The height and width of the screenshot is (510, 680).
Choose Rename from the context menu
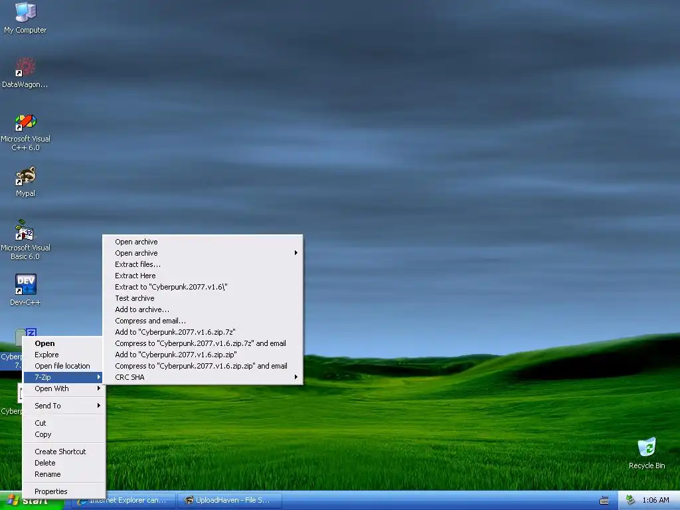pyautogui.click(x=64, y=474)
